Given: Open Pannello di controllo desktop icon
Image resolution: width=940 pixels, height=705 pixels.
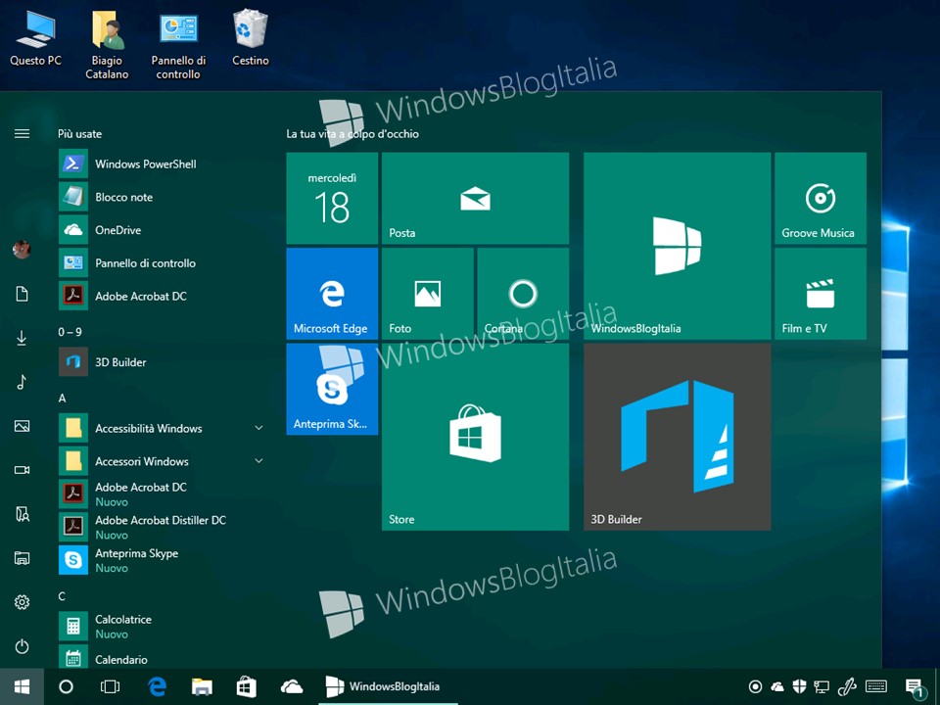Looking at the screenshot, I should pyautogui.click(x=178, y=44).
